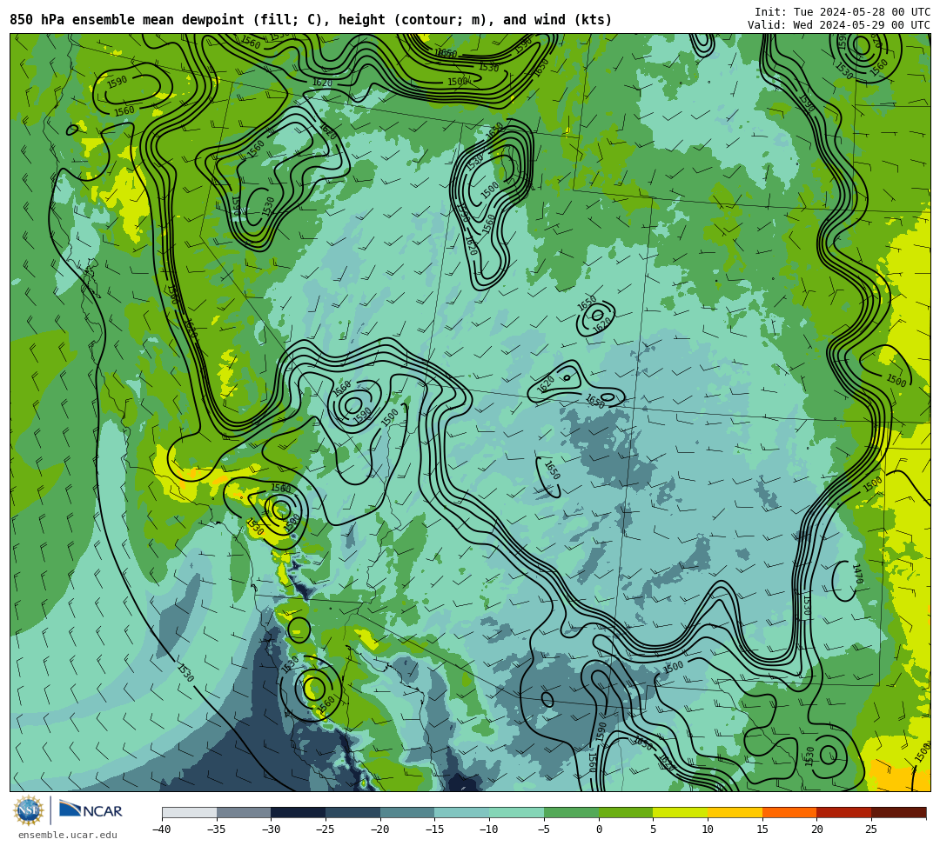Screen dimensions: 940x846
Task: Click the -20 to -15 colorbar segment
Action: point(407,812)
